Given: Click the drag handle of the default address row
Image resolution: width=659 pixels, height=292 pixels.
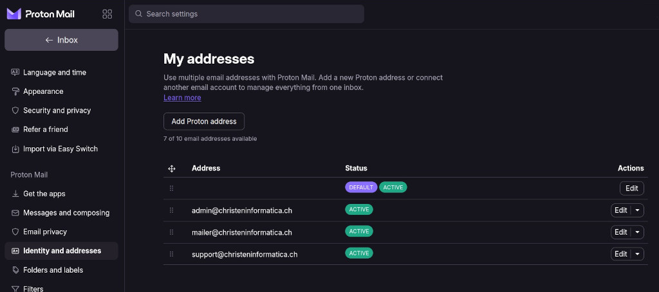Looking at the screenshot, I should point(171,188).
